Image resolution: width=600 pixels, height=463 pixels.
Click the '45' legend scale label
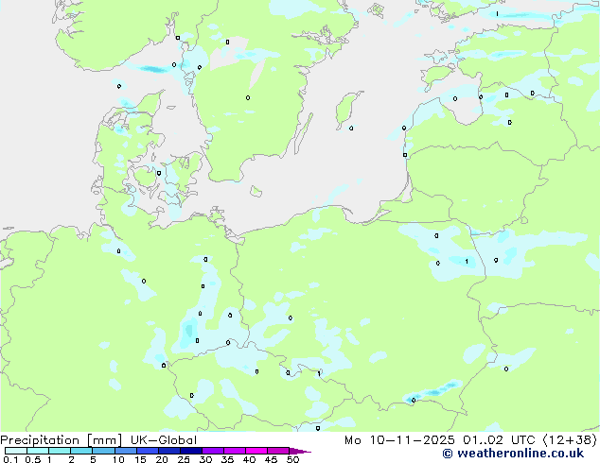(271, 459)
